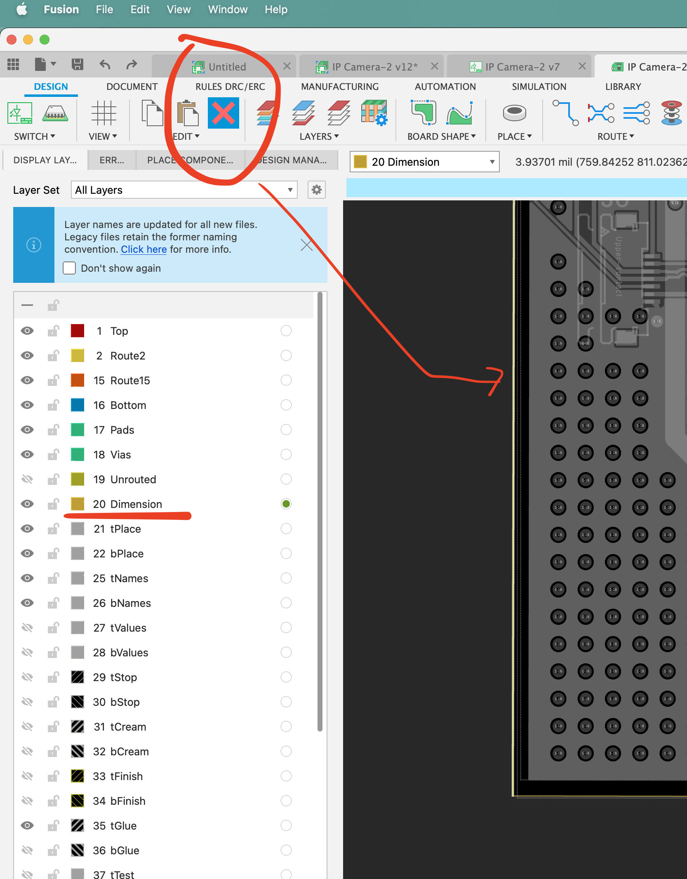Screen dimensions: 687x879
Task: Toggle visibility of 20 Dimension layer
Action: point(27,504)
